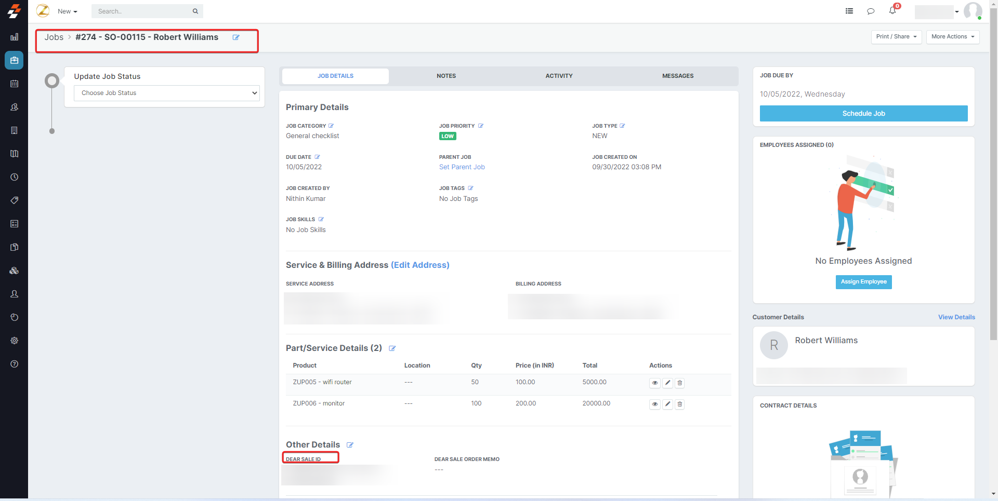View ZUP006 monitor details eye

[x=655, y=404]
